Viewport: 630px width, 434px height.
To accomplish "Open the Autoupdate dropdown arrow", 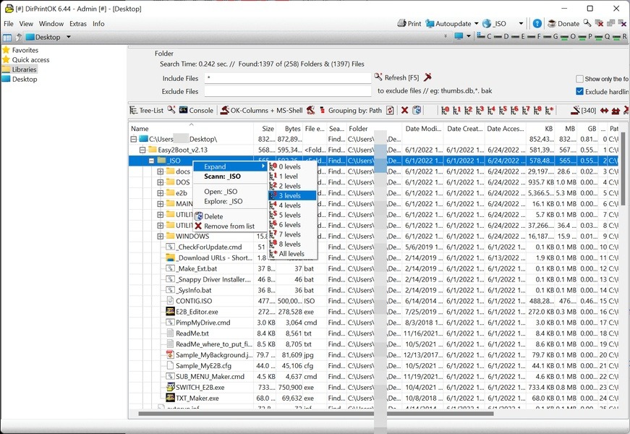I will click(476, 24).
